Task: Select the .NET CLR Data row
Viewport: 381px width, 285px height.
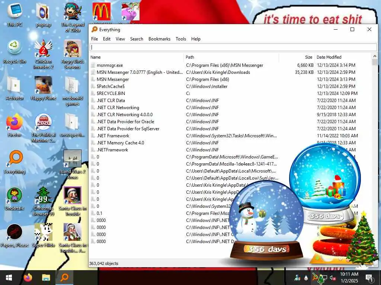Action: tap(231, 100)
